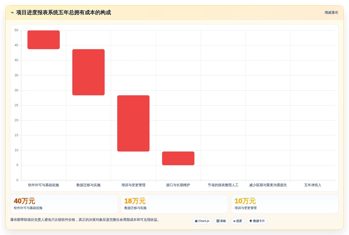Select the red 软件许可与基础设施 waterfall bar
Image resolution: width=349 pixels, height=235 pixels.
(44, 40)
